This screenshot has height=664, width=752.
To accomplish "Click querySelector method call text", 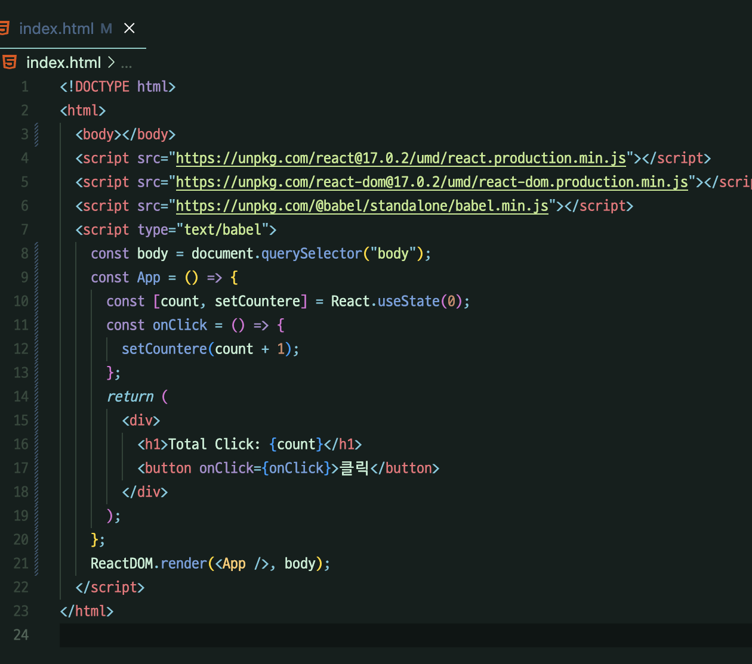I will [x=312, y=254].
